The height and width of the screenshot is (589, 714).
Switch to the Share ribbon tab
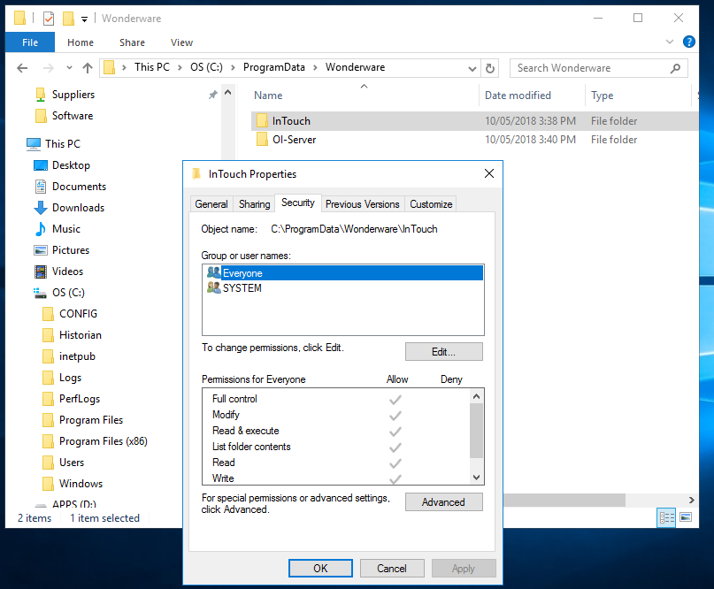pyautogui.click(x=132, y=42)
